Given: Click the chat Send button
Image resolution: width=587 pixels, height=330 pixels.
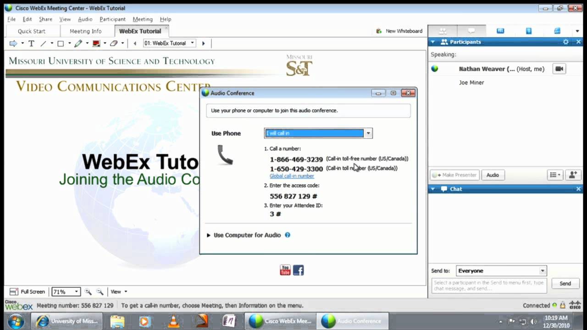Looking at the screenshot, I should 565,284.
